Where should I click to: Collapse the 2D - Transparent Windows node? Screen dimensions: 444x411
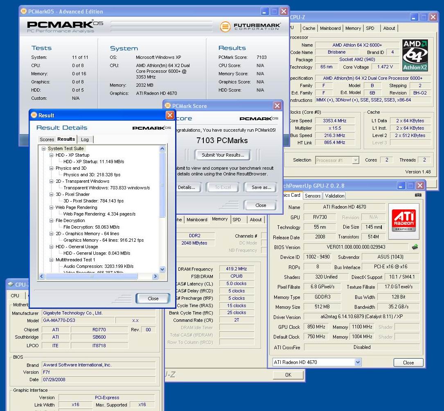(x=51, y=181)
